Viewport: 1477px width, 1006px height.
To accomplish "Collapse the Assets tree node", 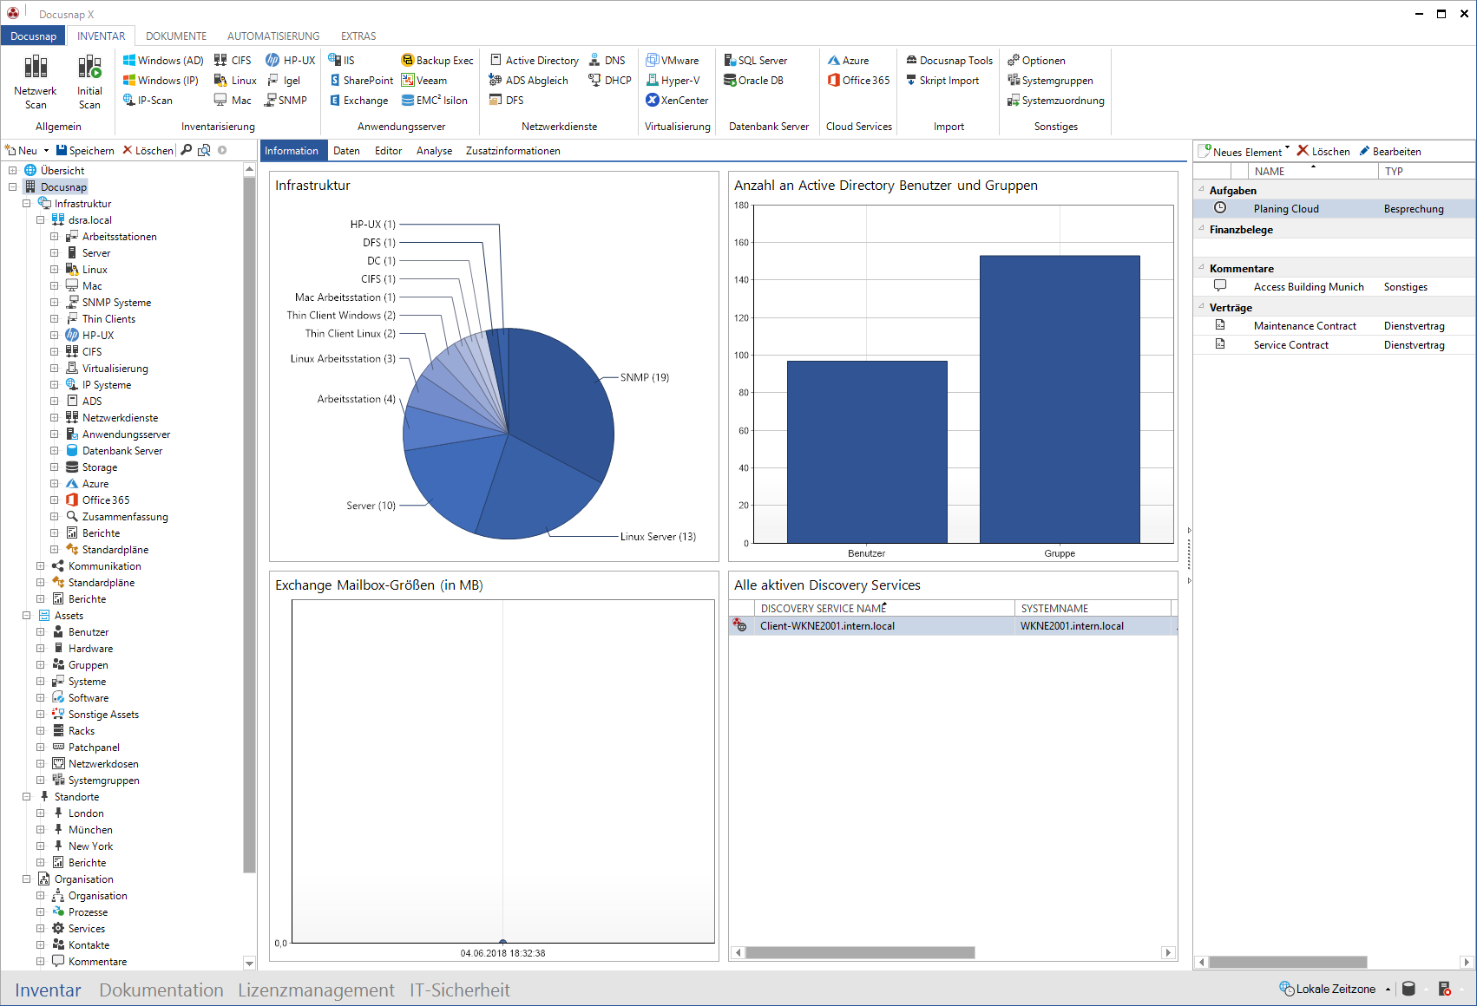I will click(x=27, y=616).
